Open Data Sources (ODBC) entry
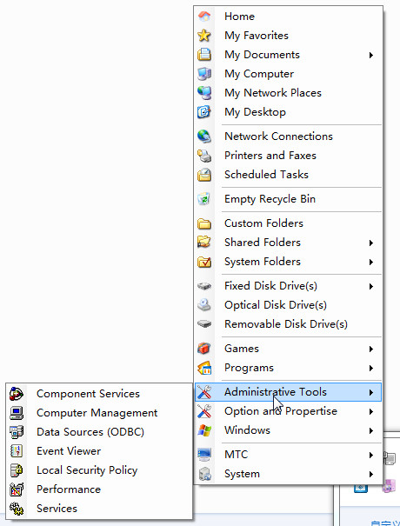Viewport: 400px width, 526px height. [x=99, y=432]
